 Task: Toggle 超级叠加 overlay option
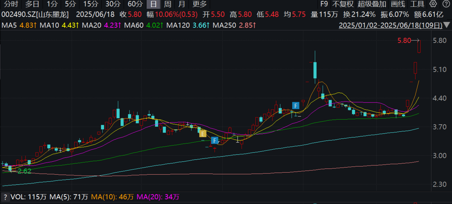click(372, 5)
